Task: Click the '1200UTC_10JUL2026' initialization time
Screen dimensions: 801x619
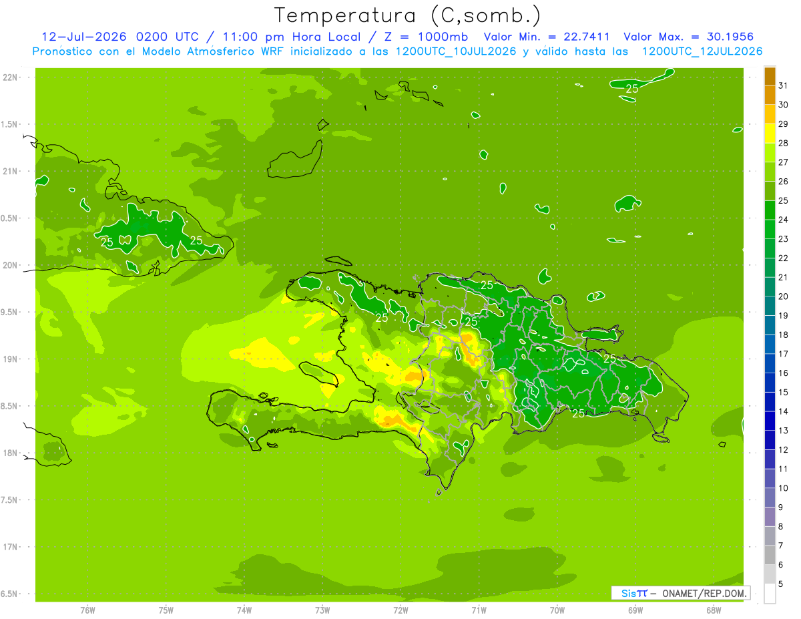Action: point(457,51)
